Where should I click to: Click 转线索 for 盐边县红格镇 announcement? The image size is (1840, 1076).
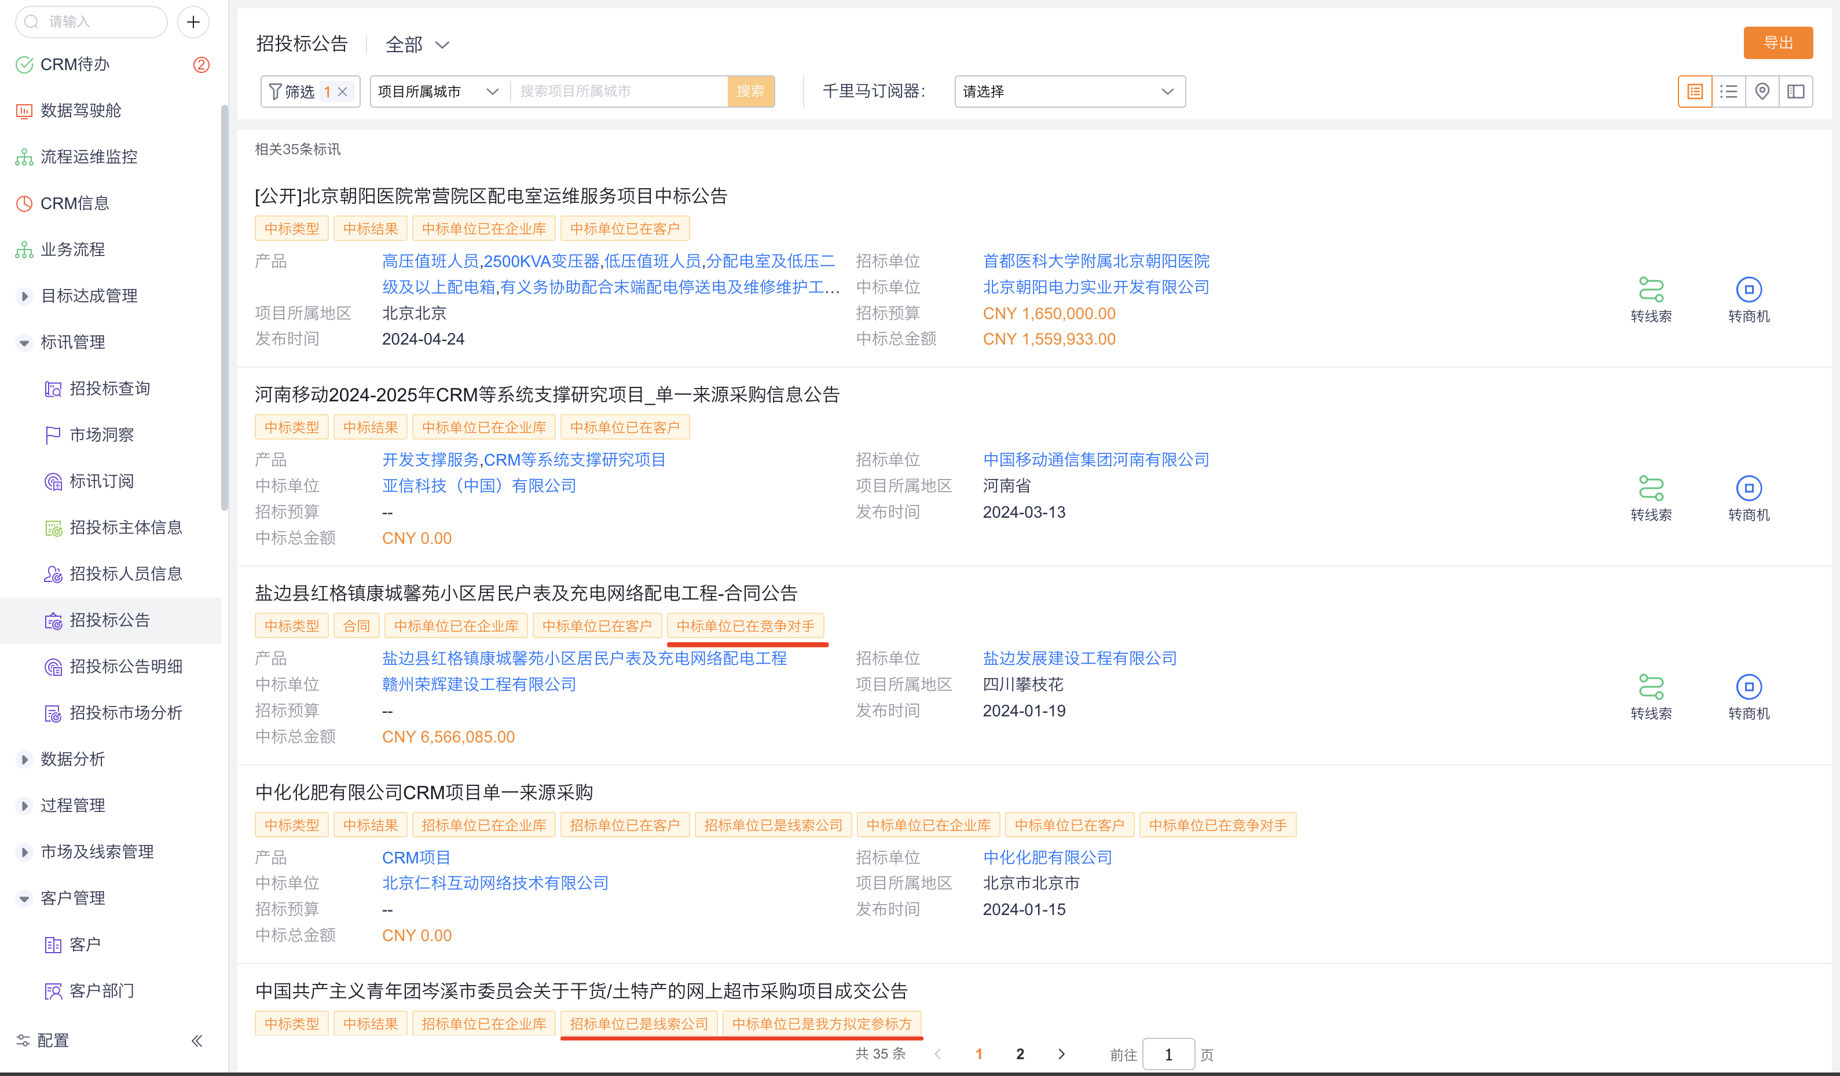(1651, 697)
